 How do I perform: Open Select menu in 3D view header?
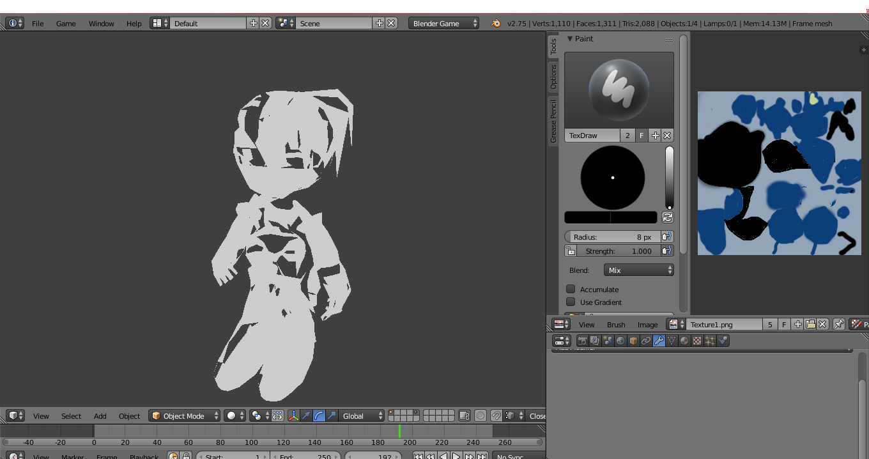tap(71, 416)
